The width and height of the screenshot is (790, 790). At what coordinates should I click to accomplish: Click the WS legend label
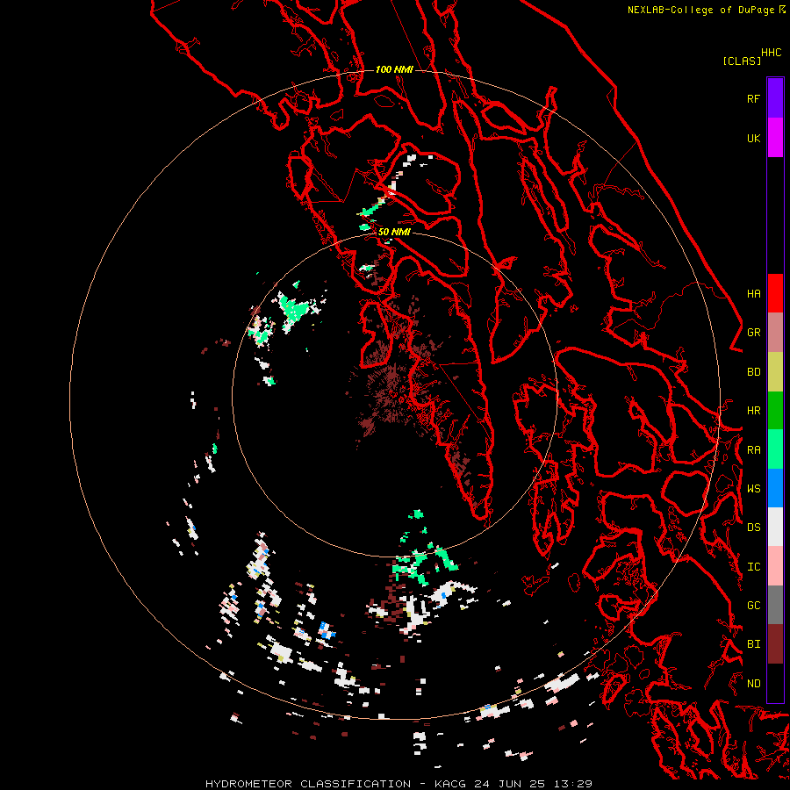(x=753, y=489)
